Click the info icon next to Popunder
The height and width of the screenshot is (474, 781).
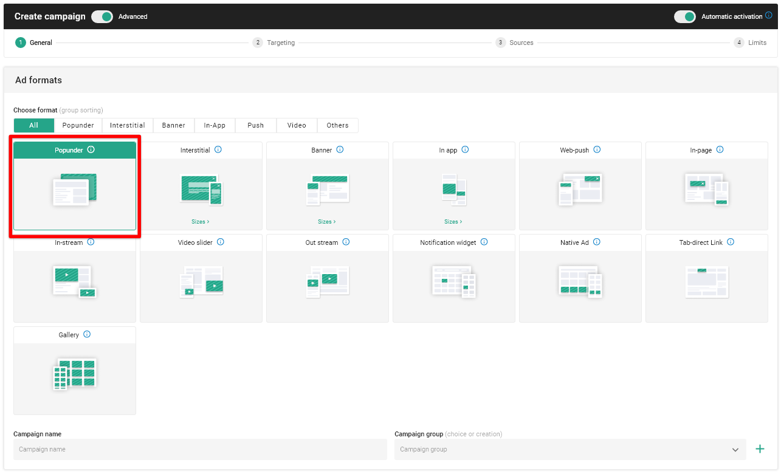pos(91,150)
